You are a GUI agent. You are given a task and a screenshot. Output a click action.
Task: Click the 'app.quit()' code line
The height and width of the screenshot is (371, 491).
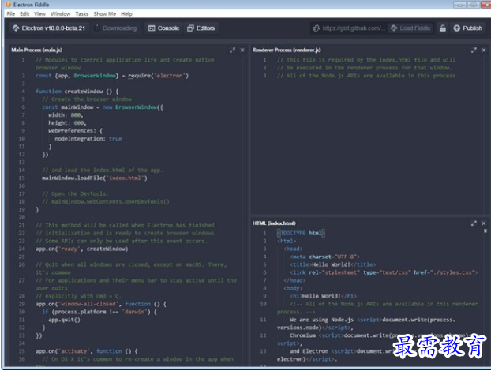64,320
